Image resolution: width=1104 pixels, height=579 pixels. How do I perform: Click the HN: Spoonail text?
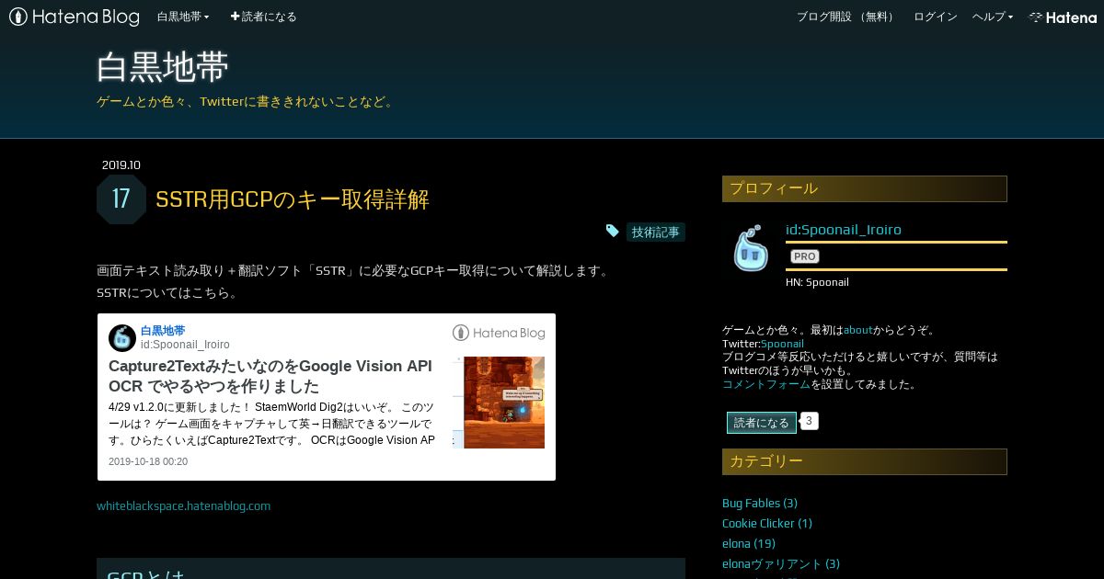coord(818,282)
